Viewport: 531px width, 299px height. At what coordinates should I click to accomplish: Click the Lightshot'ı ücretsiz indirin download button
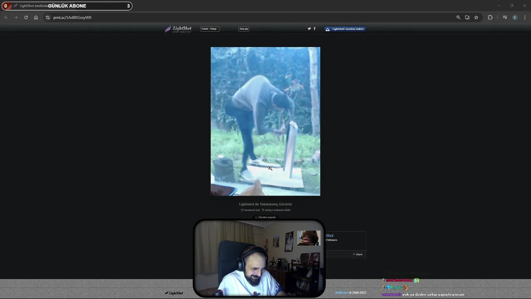click(345, 29)
